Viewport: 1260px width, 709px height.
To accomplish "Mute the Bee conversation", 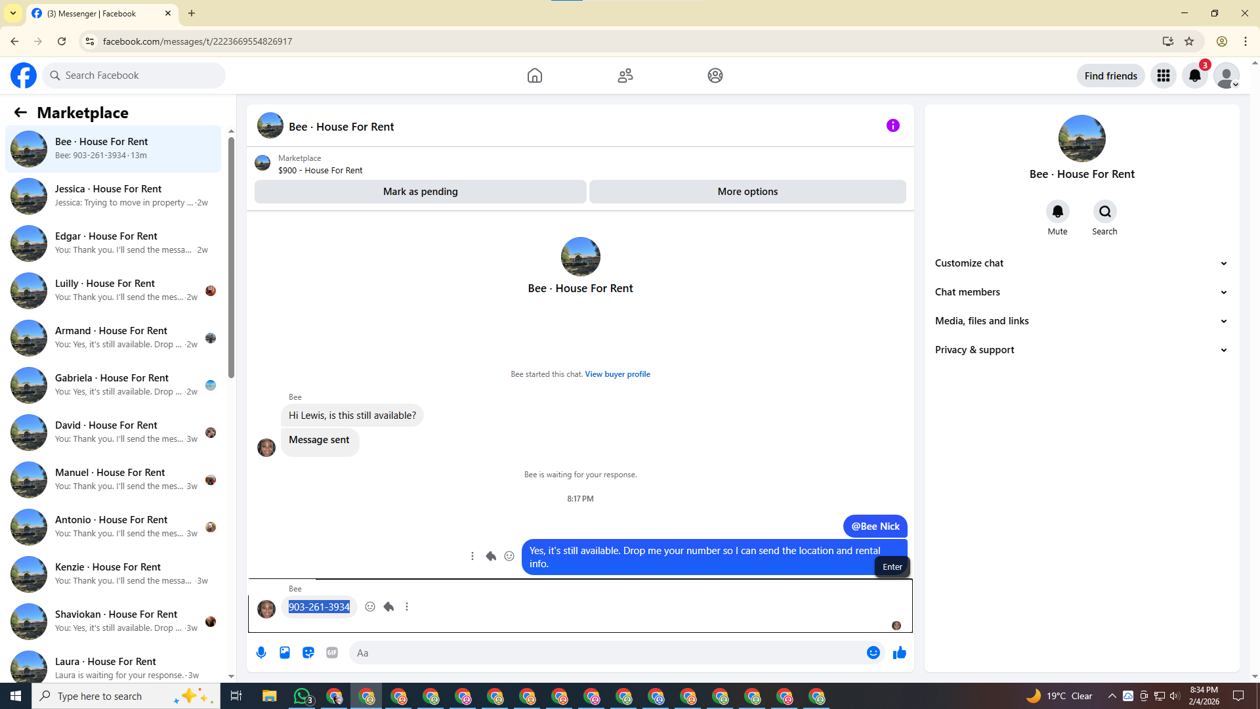I will click(x=1057, y=212).
